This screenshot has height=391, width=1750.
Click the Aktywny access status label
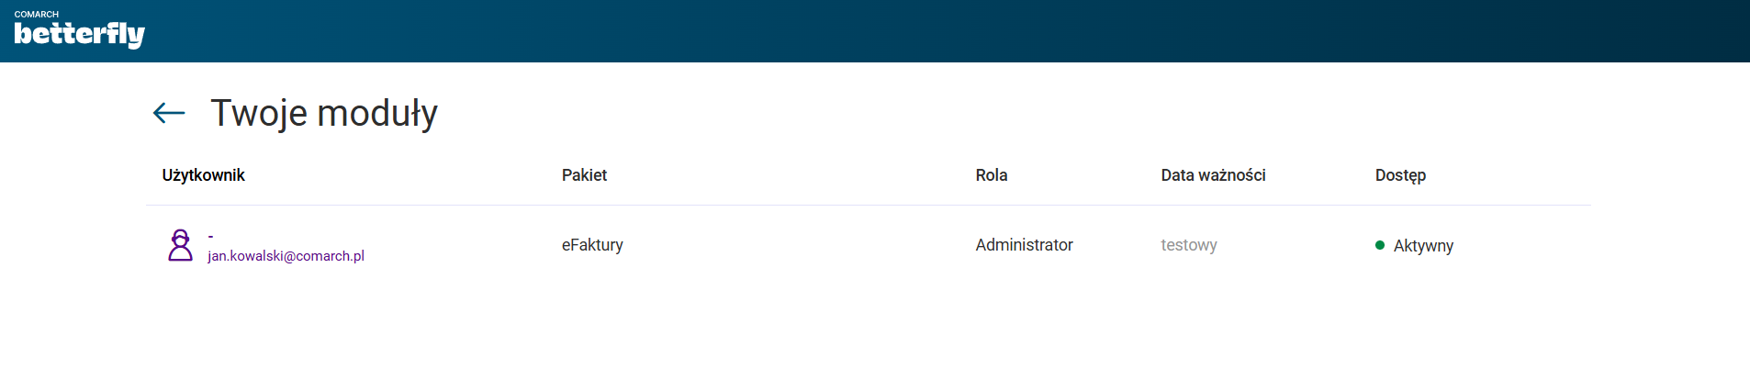coord(1423,246)
